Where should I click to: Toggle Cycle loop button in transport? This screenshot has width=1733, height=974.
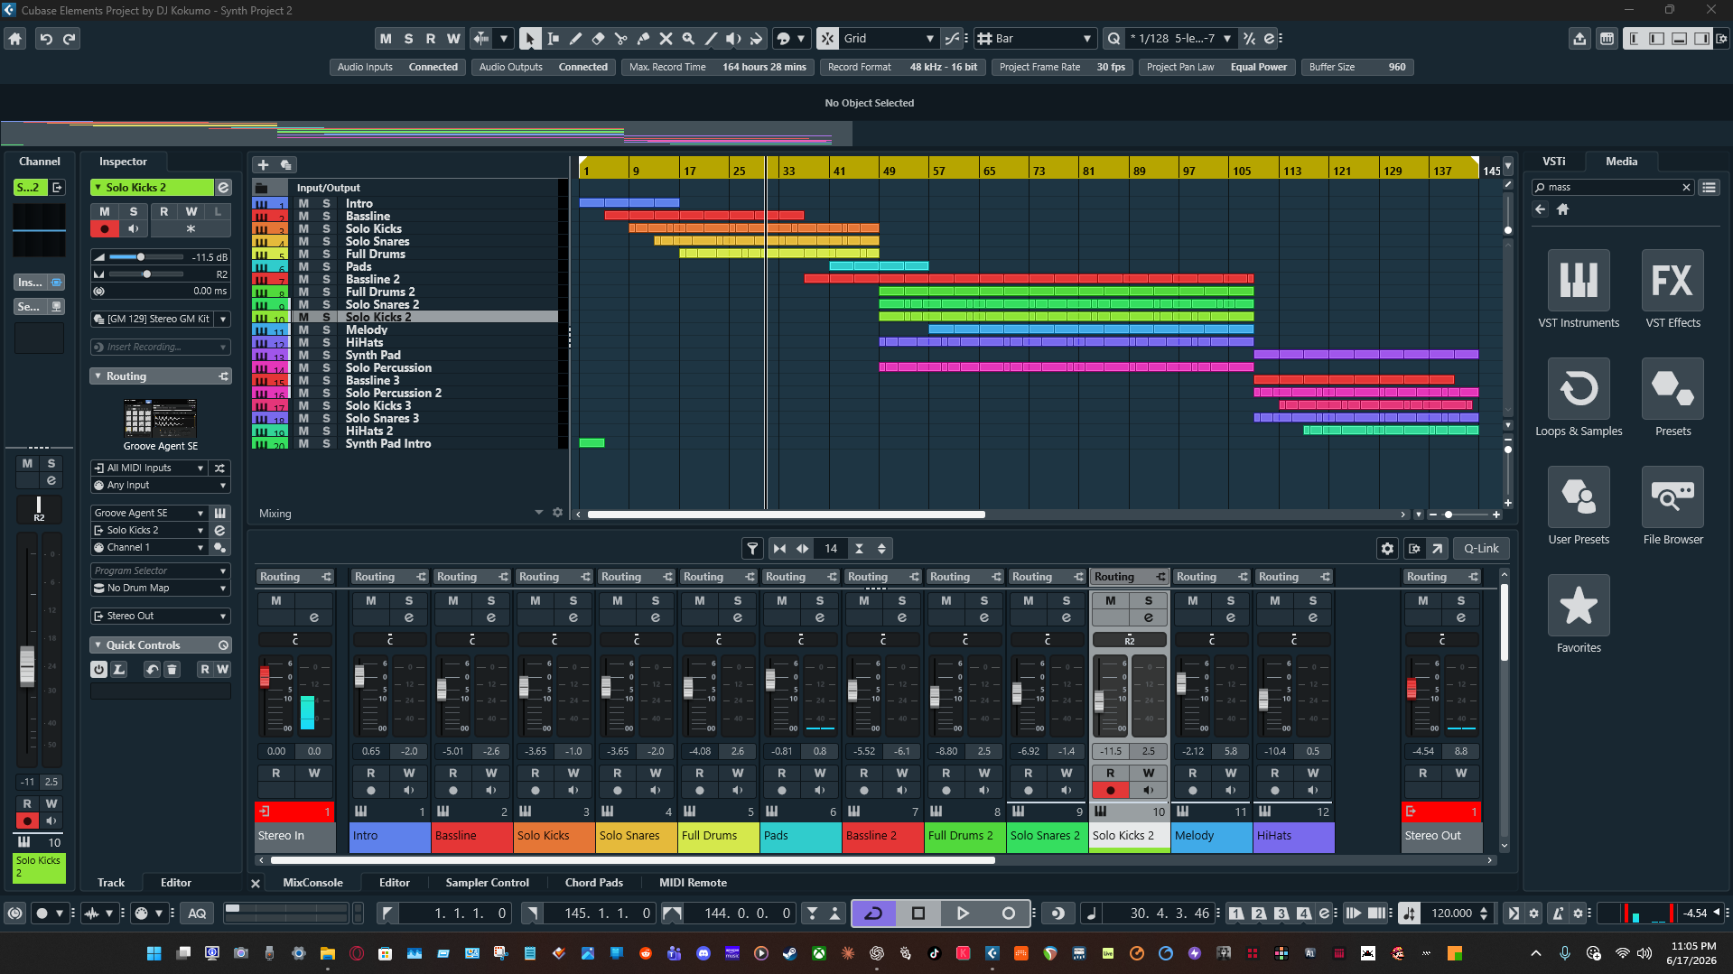click(x=873, y=914)
